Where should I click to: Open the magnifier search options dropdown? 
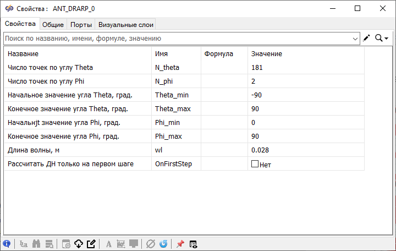(x=382, y=38)
